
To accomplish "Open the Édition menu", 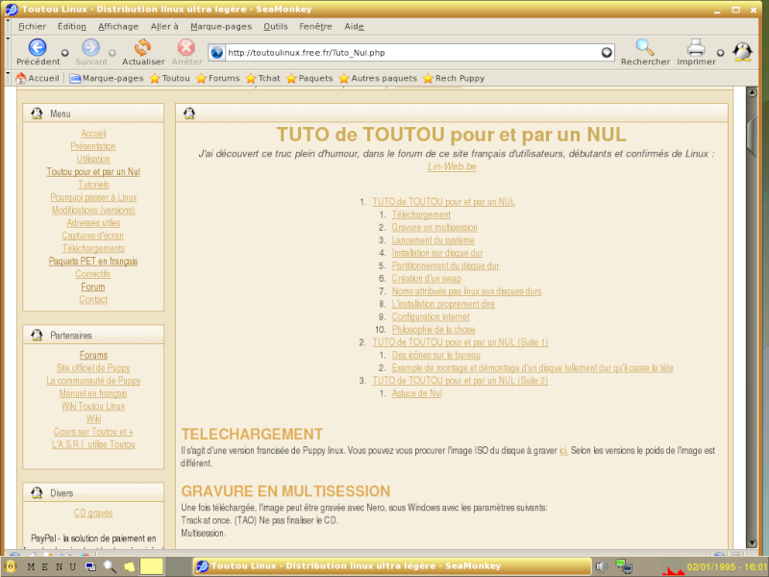I will [71, 27].
